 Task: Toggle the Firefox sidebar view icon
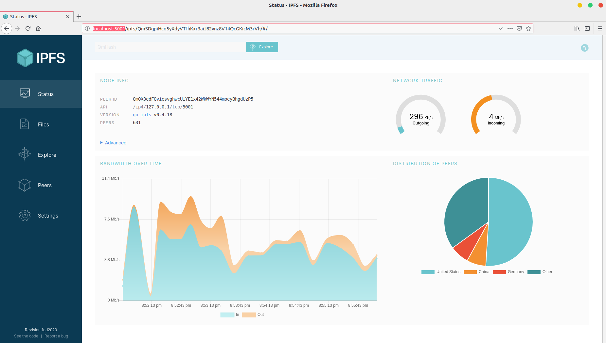point(587,28)
